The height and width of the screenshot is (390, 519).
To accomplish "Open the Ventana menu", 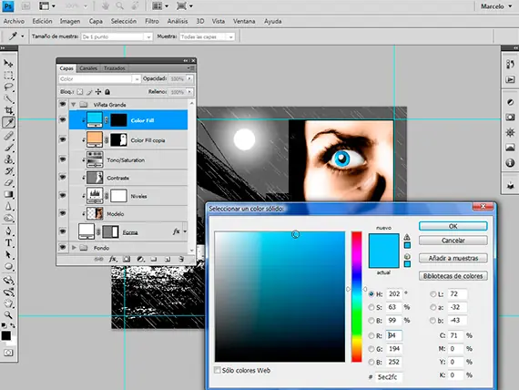I will click(x=244, y=21).
